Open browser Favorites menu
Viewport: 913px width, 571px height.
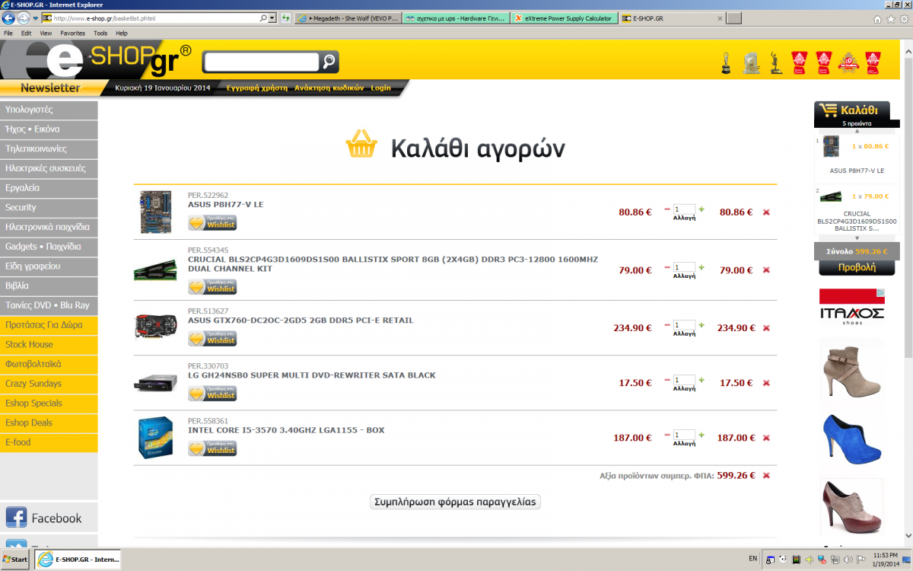pos(73,33)
